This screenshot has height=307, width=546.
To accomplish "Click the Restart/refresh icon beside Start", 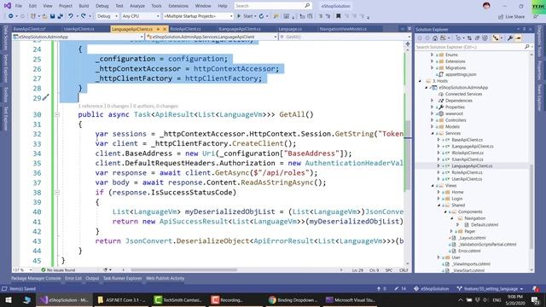I will pos(262,16).
